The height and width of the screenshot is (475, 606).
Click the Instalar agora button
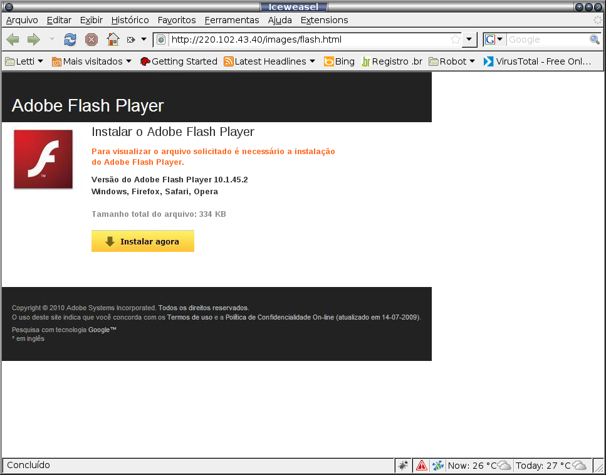pos(143,241)
